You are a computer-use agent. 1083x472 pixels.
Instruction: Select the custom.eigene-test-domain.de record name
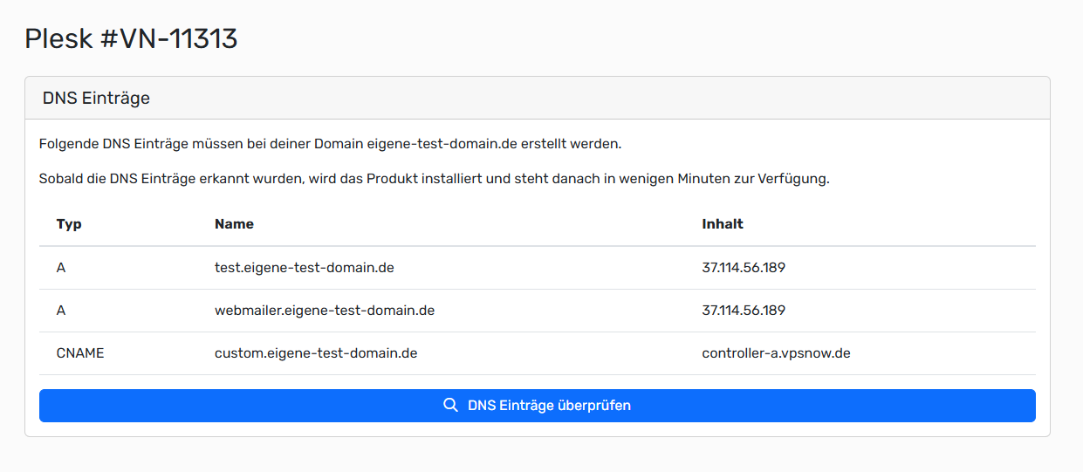[315, 353]
